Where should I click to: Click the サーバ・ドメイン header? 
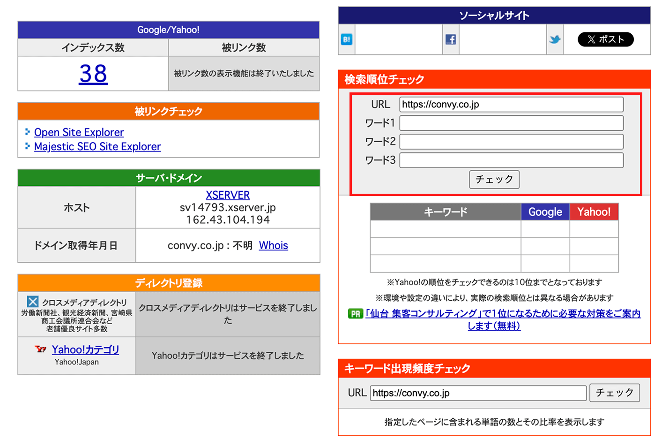(169, 178)
